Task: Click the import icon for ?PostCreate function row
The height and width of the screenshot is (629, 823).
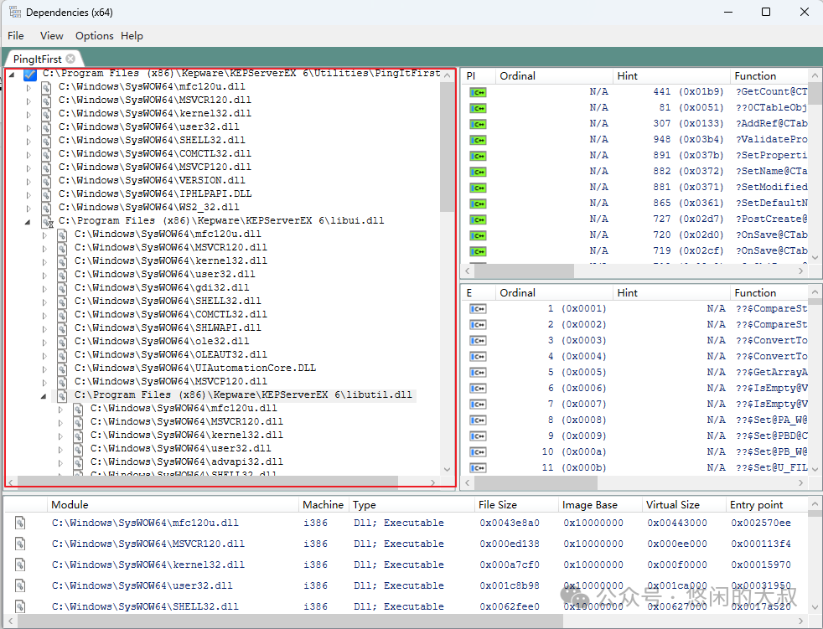Action: coord(478,219)
